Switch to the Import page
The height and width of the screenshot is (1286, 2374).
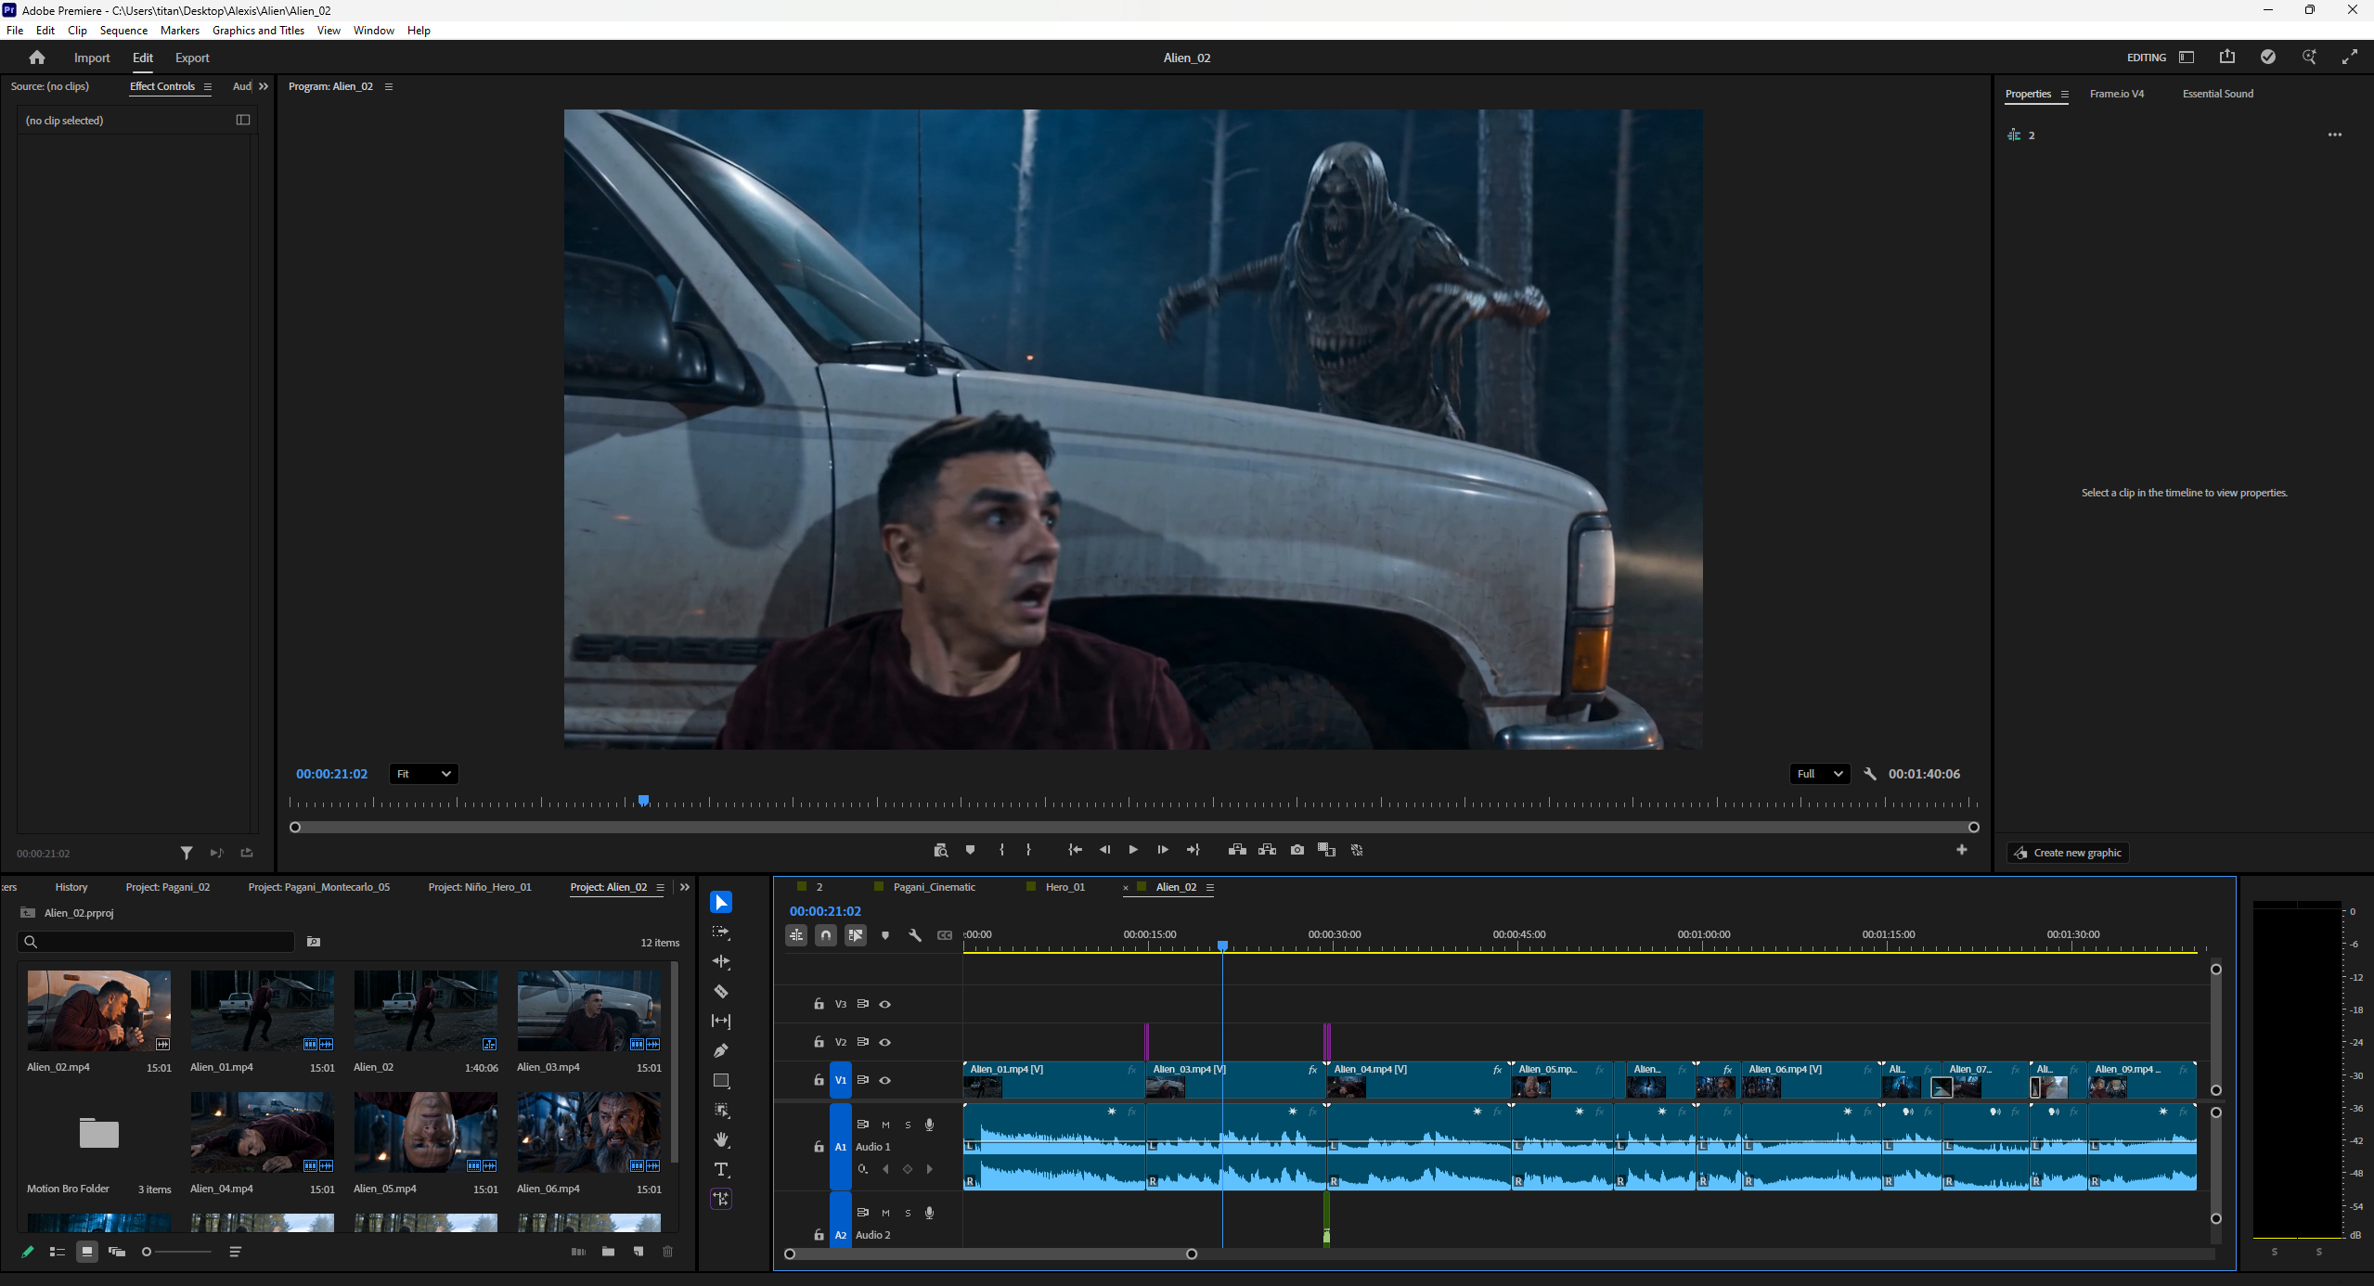[x=92, y=58]
